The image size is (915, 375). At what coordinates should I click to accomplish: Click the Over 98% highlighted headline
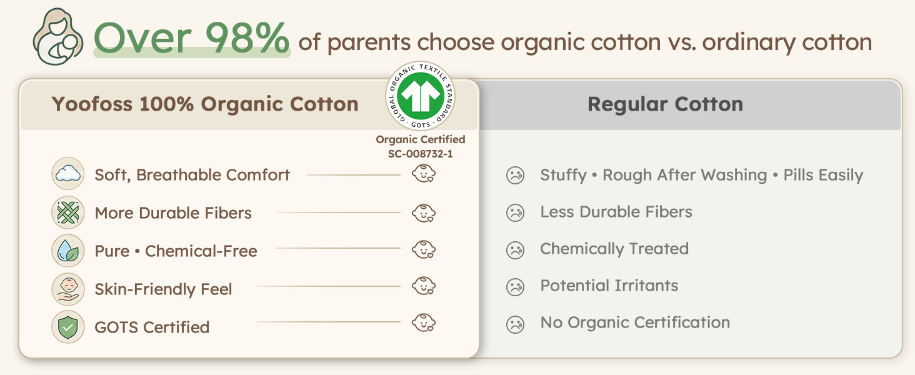click(192, 38)
